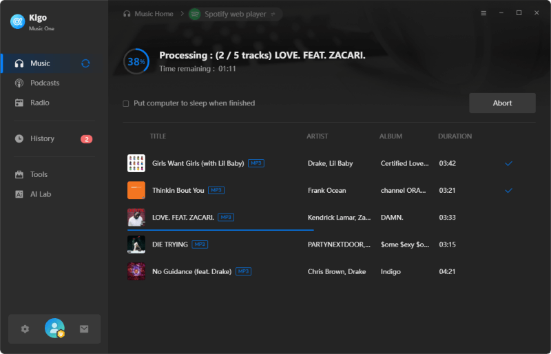Click the user account avatar
This screenshot has height=354, width=551.
[55, 328]
